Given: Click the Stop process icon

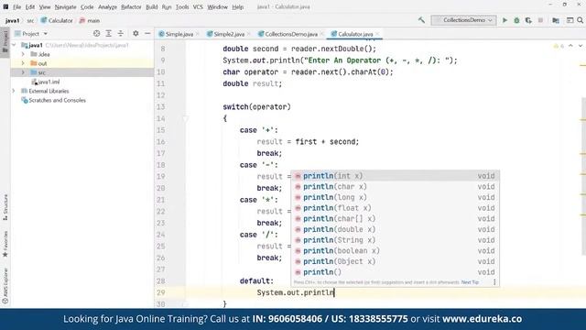Looking at the screenshot, I should click(x=540, y=20).
